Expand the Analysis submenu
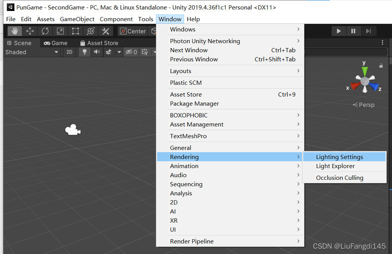 point(230,193)
